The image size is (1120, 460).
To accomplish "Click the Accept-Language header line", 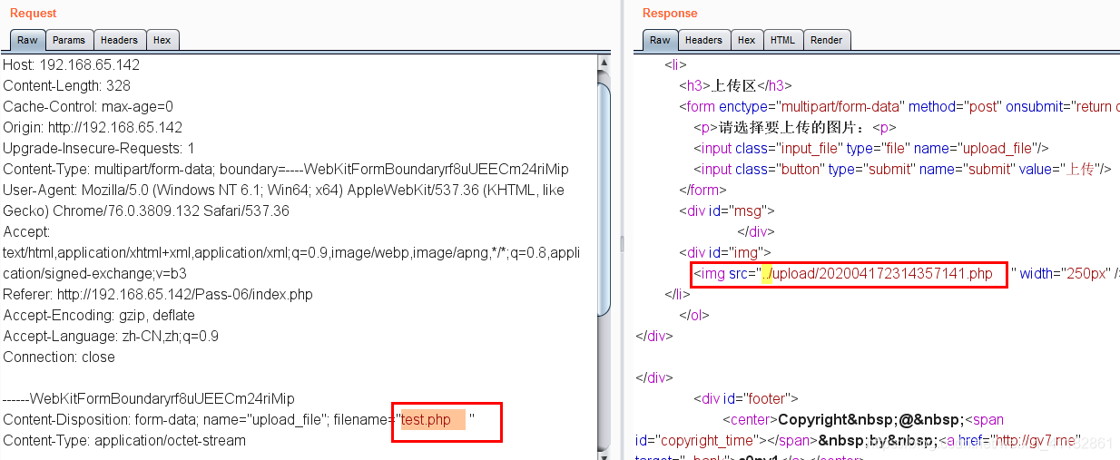I will (111, 337).
